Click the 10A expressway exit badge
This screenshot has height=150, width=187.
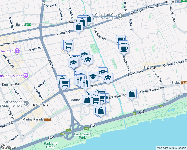coord(69,131)
